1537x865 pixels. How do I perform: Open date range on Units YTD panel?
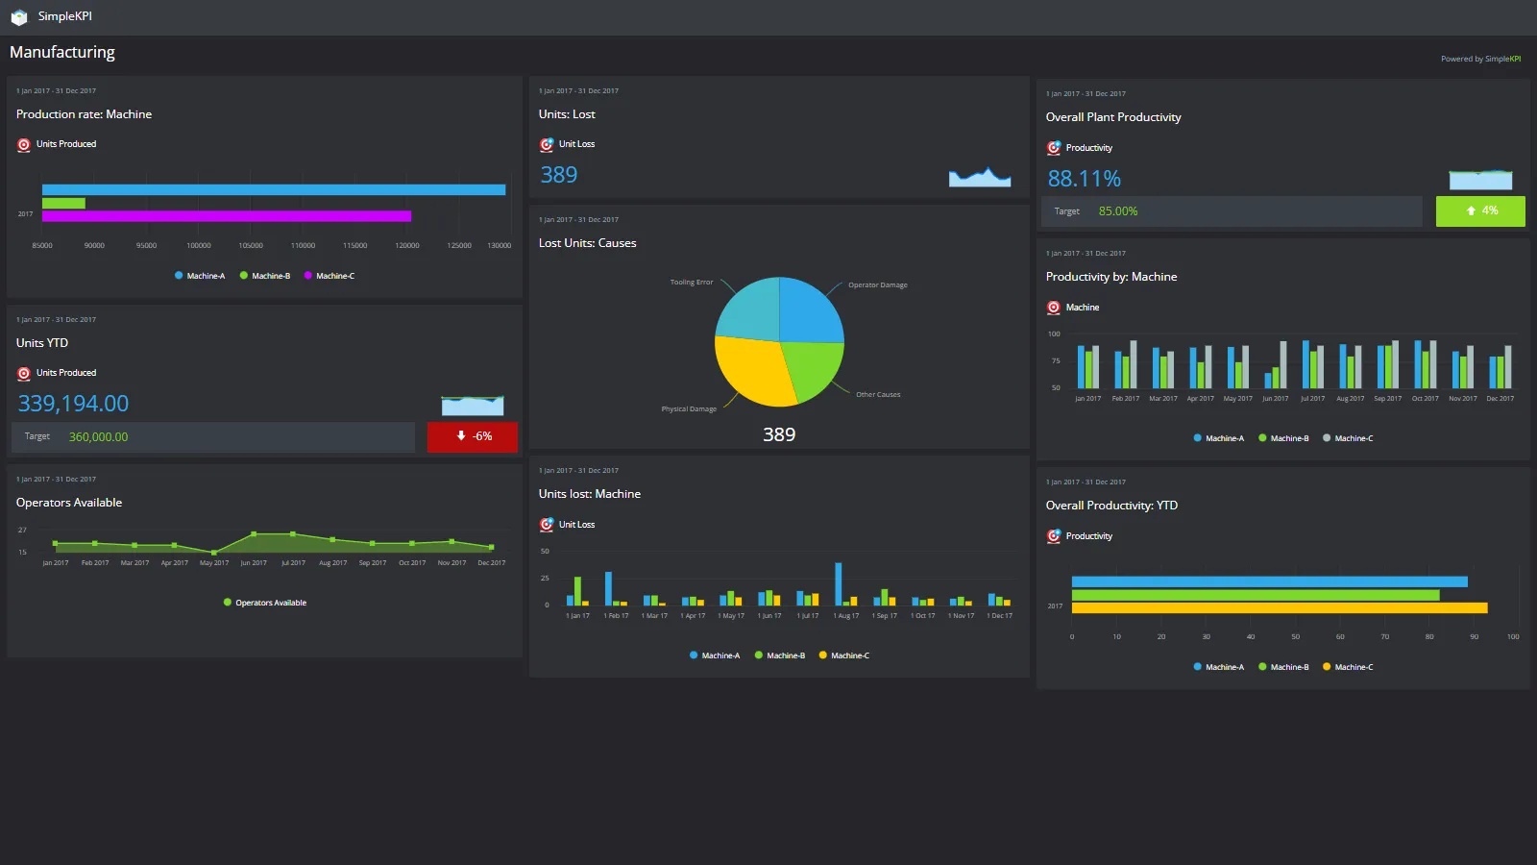pos(55,319)
